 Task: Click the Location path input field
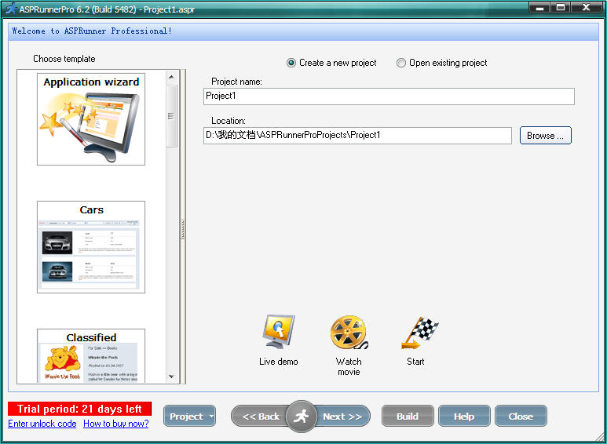(x=357, y=136)
